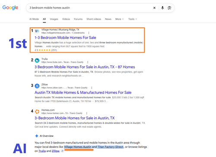Switch to Forums tab
The height and width of the screenshot is (157, 216).
(x=78, y=19)
